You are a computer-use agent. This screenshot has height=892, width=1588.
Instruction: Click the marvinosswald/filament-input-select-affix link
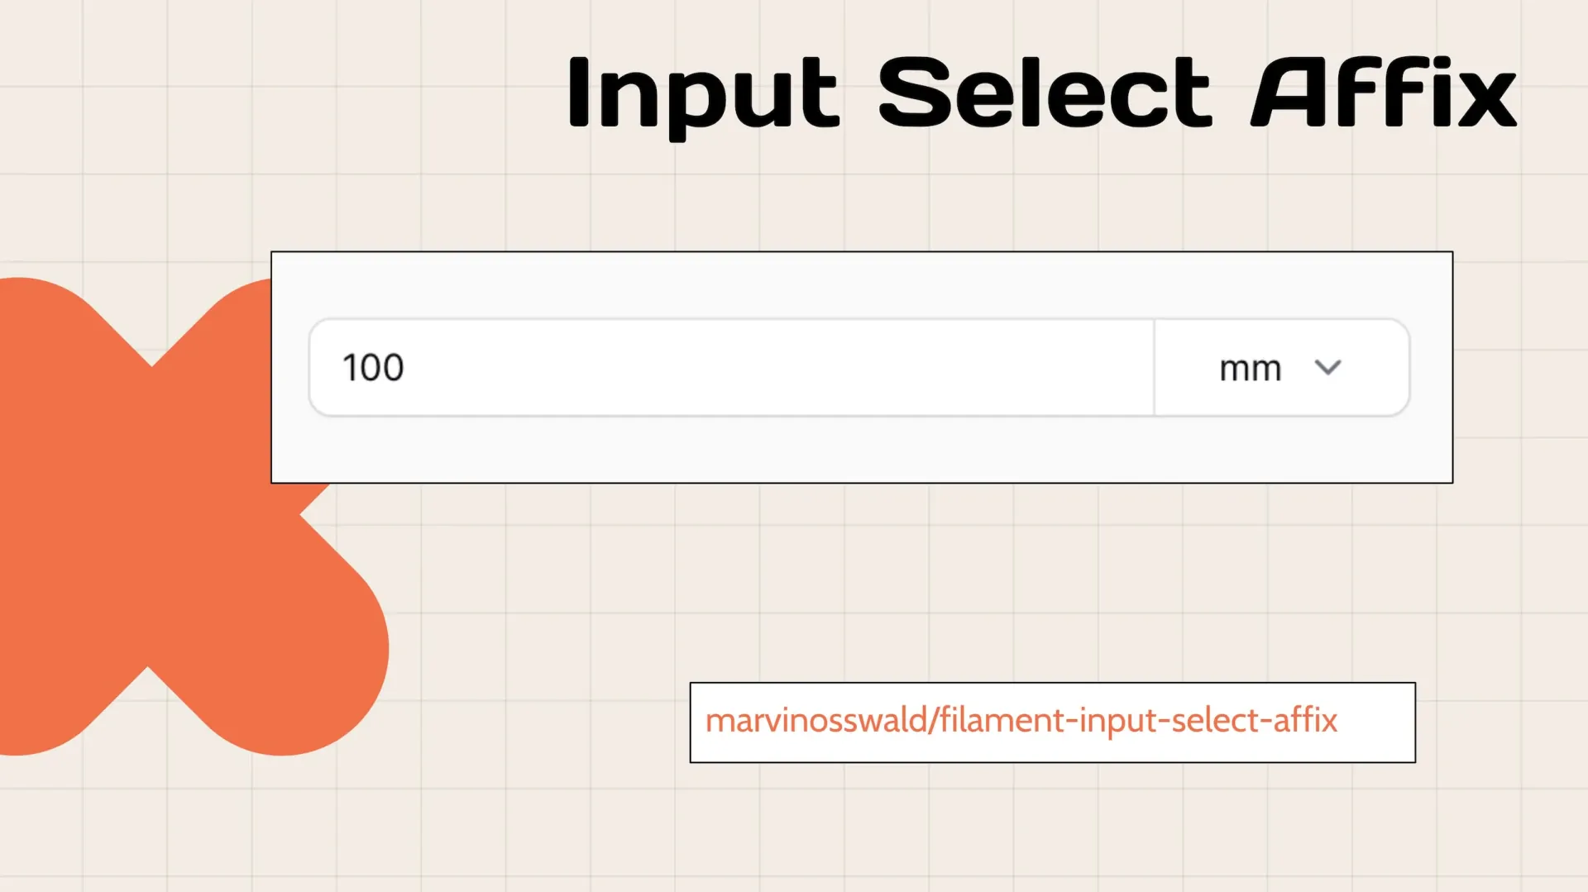(x=1021, y=720)
